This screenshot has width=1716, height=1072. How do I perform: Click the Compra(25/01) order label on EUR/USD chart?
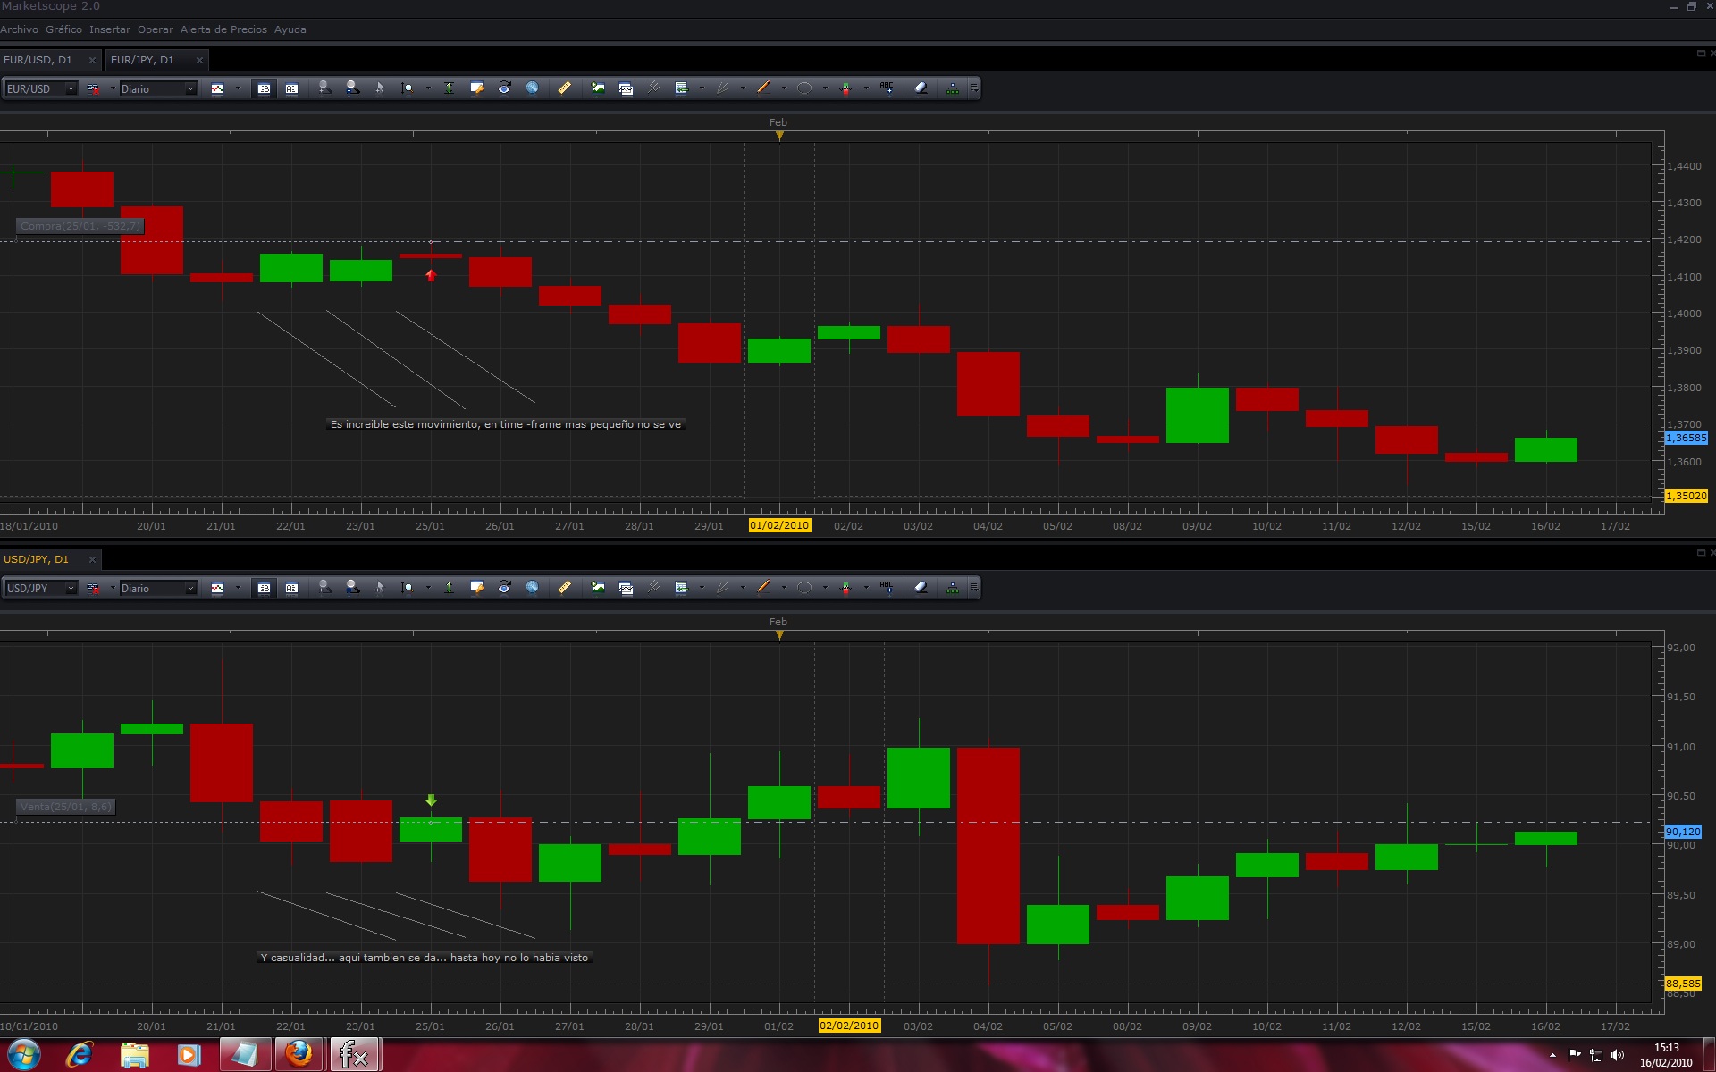80,226
